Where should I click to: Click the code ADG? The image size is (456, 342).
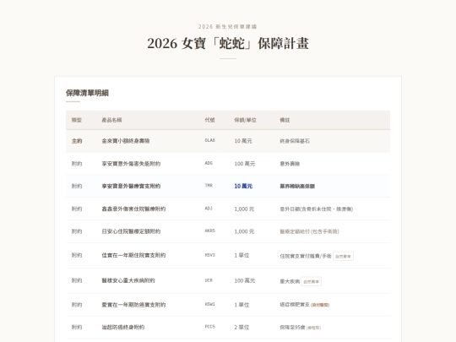coord(209,163)
